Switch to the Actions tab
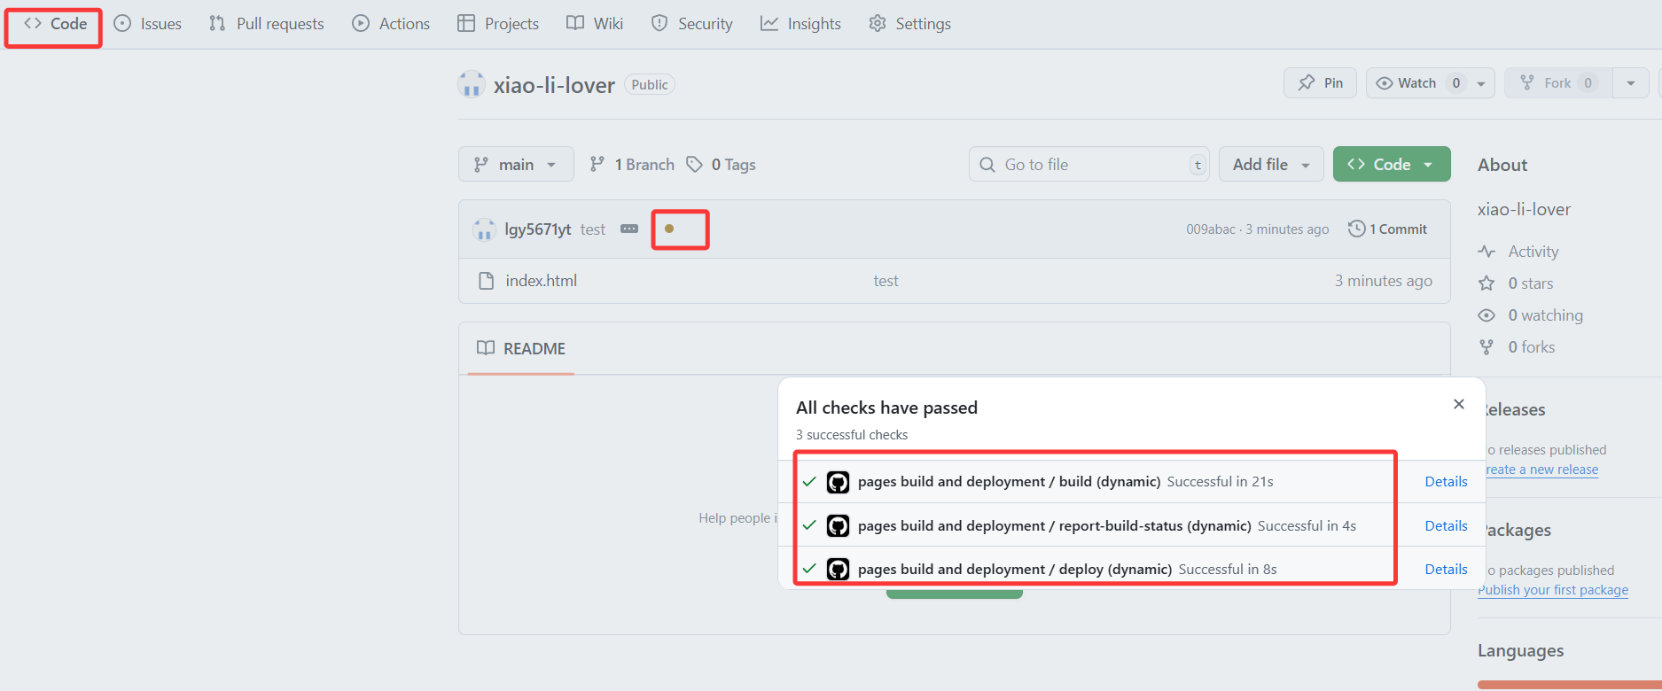Image resolution: width=1662 pixels, height=691 pixels. (x=391, y=24)
